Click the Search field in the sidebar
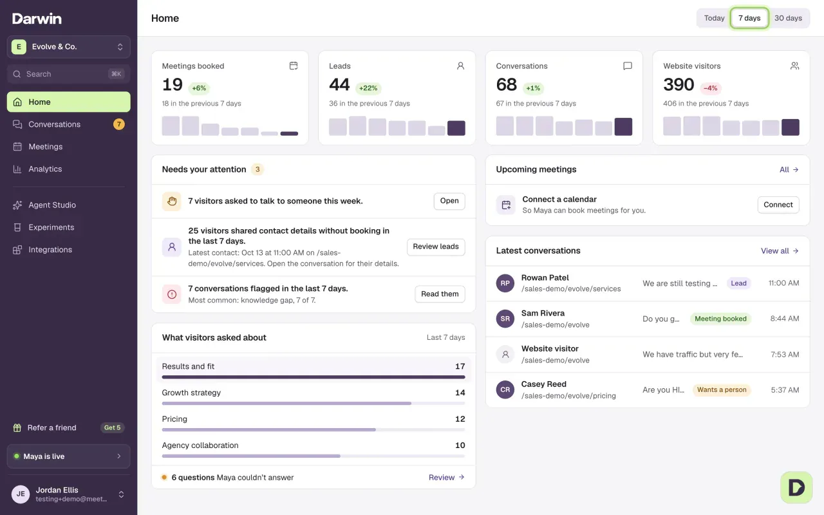This screenshot has height=515, width=824. click(x=69, y=74)
